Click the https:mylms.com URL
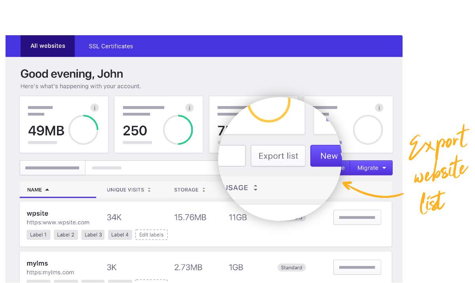The image size is (475, 283). click(x=50, y=272)
